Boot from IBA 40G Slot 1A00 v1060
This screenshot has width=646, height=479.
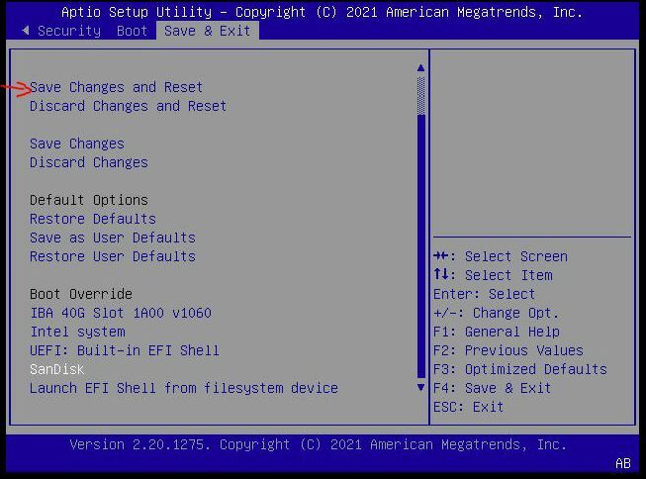click(x=120, y=313)
